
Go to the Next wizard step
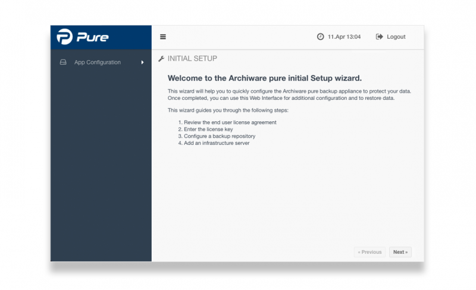(x=400, y=252)
